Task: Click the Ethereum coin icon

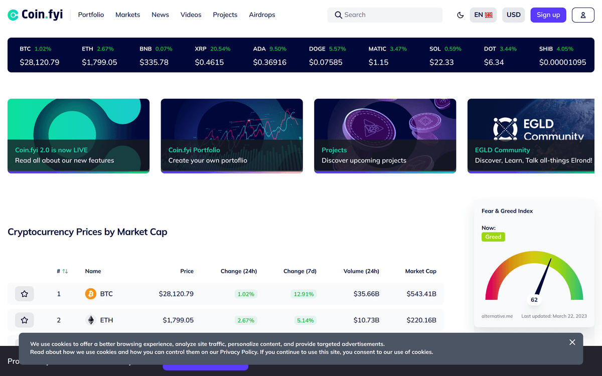Action: tap(91, 320)
